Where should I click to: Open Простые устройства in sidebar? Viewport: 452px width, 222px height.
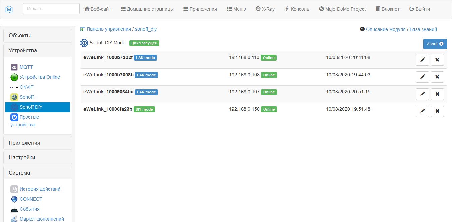click(29, 117)
